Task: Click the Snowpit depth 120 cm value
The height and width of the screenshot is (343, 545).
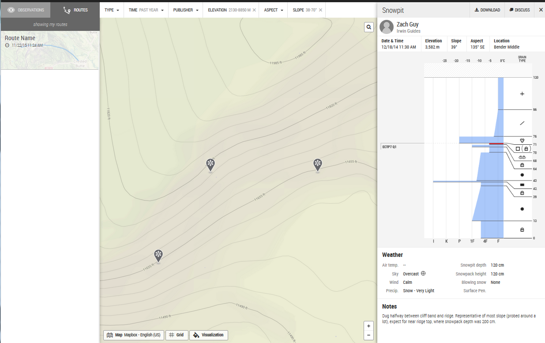Action: point(497,265)
